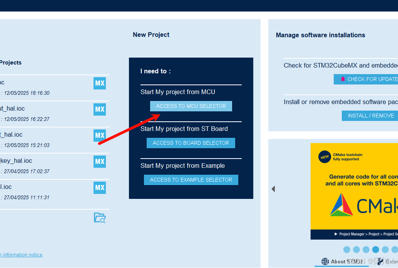Click ACCESS TO MCU SELECTOR button

pos(191,106)
